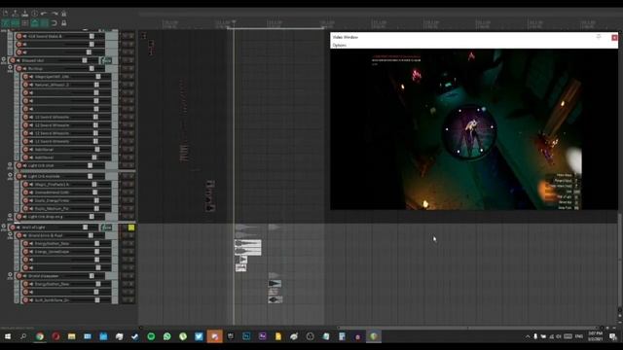
Task: Toggle mute on the Shield Disappear track
Action: [x=125, y=276]
